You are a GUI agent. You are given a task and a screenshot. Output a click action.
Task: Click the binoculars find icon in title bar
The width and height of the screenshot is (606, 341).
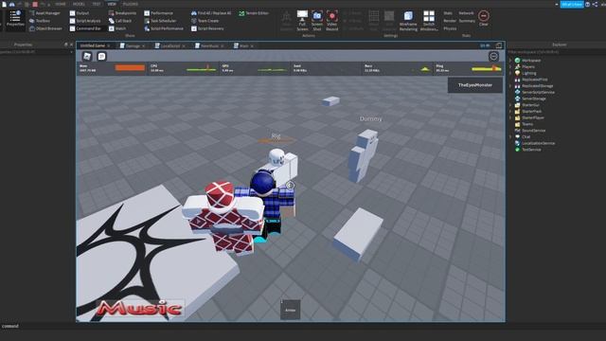12,4
